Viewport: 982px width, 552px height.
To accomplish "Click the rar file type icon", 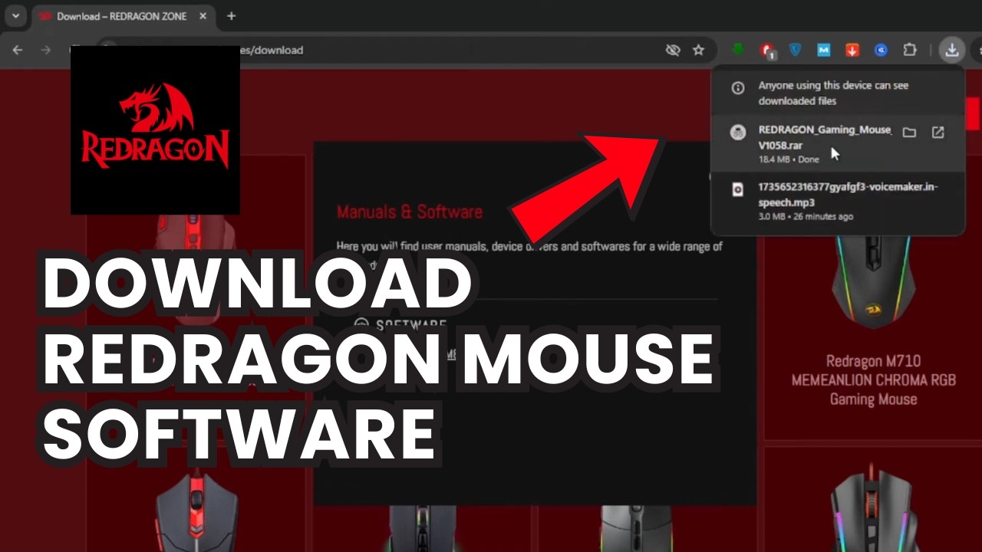I will click(x=738, y=133).
